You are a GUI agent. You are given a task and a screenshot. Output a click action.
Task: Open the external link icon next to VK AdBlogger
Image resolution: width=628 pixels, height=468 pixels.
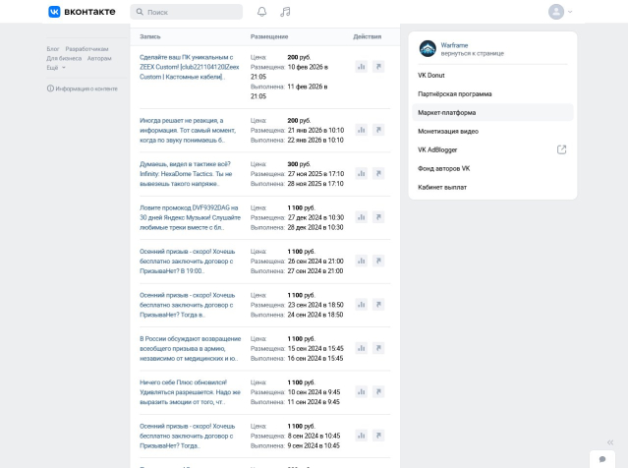coord(561,149)
